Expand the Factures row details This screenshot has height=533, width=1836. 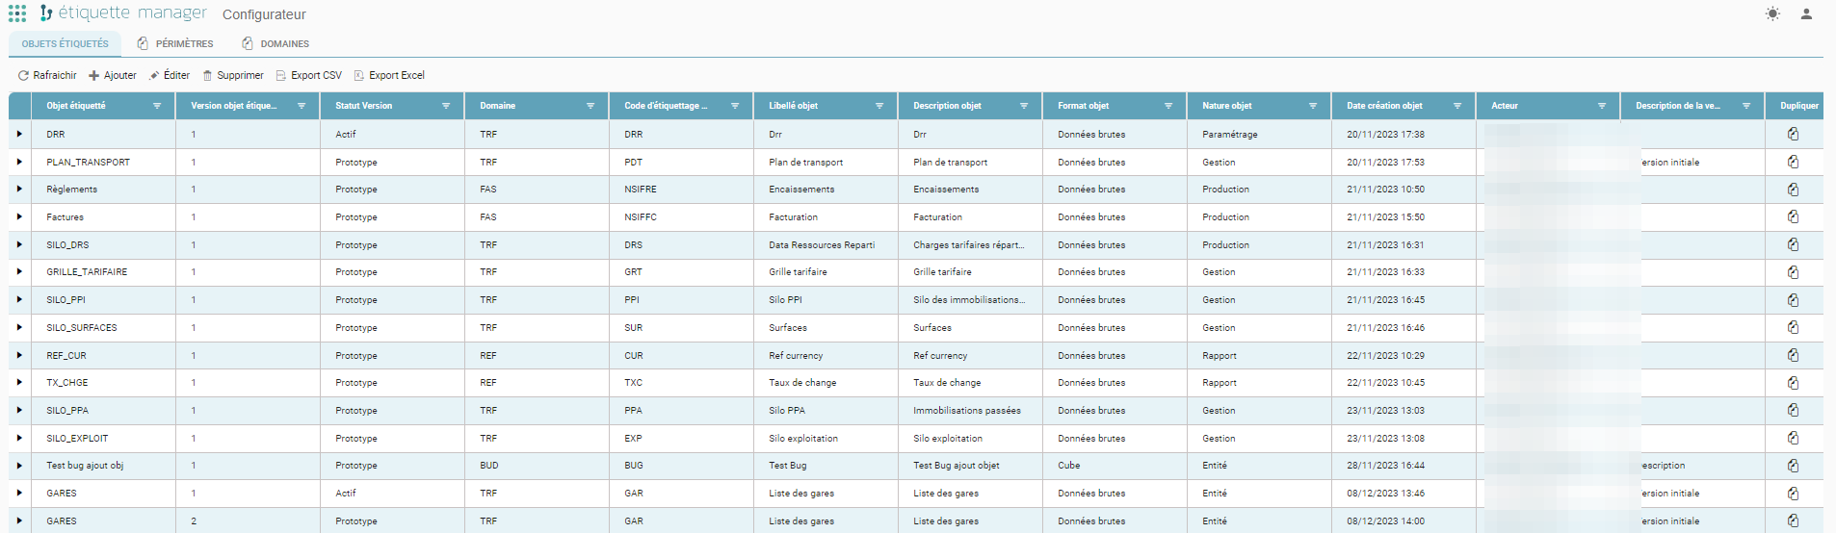19,217
